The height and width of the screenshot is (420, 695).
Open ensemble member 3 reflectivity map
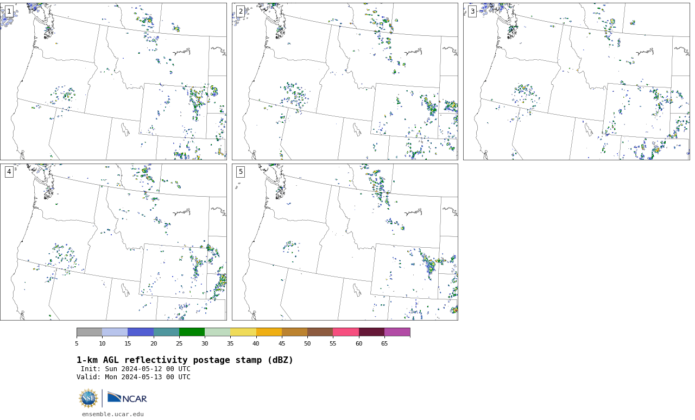tap(576, 82)
